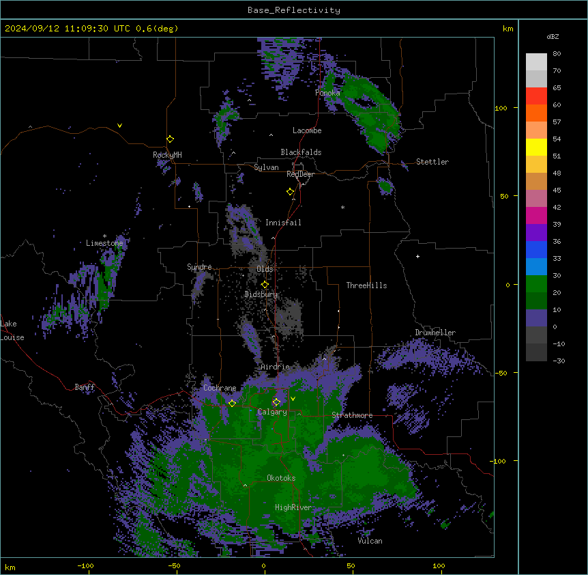Select the white plus marker north of Drumheller
Image resolution: width=588 pixels, height=575 pixels.
pyautogui.click(x=417, y=256)
